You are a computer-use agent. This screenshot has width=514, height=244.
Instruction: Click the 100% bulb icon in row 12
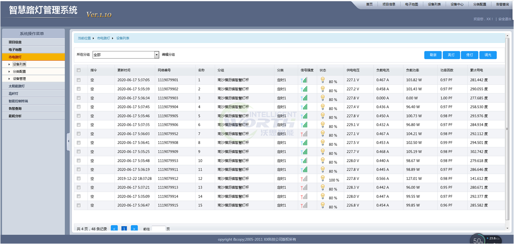[x=322, y=178]
